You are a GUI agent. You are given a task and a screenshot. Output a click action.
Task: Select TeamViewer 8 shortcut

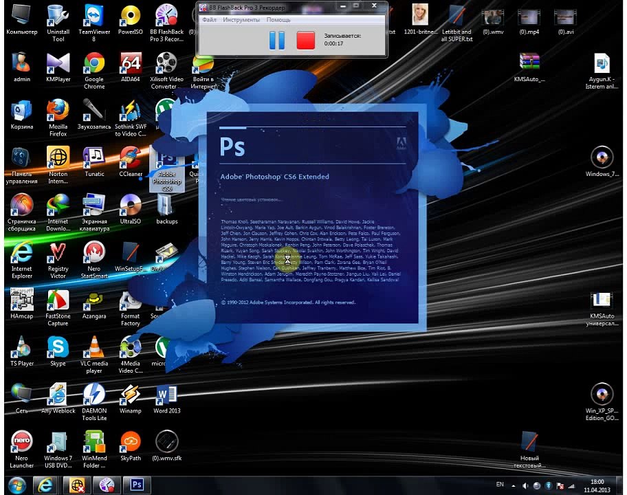pos(94,23)
